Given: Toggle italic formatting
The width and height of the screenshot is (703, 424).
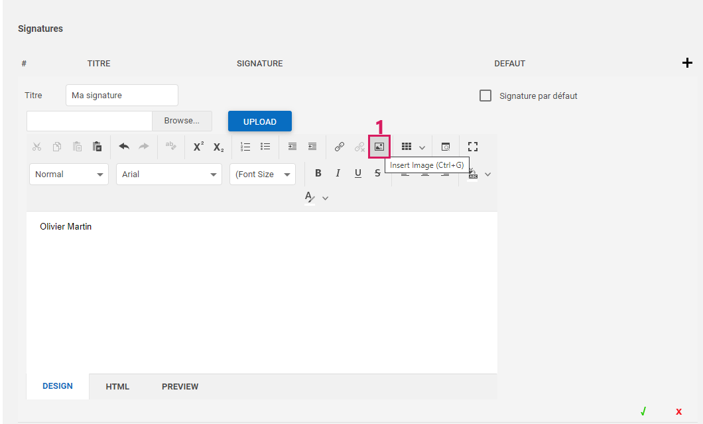Looking at the screenshot, I should click(x=338, y=173).
